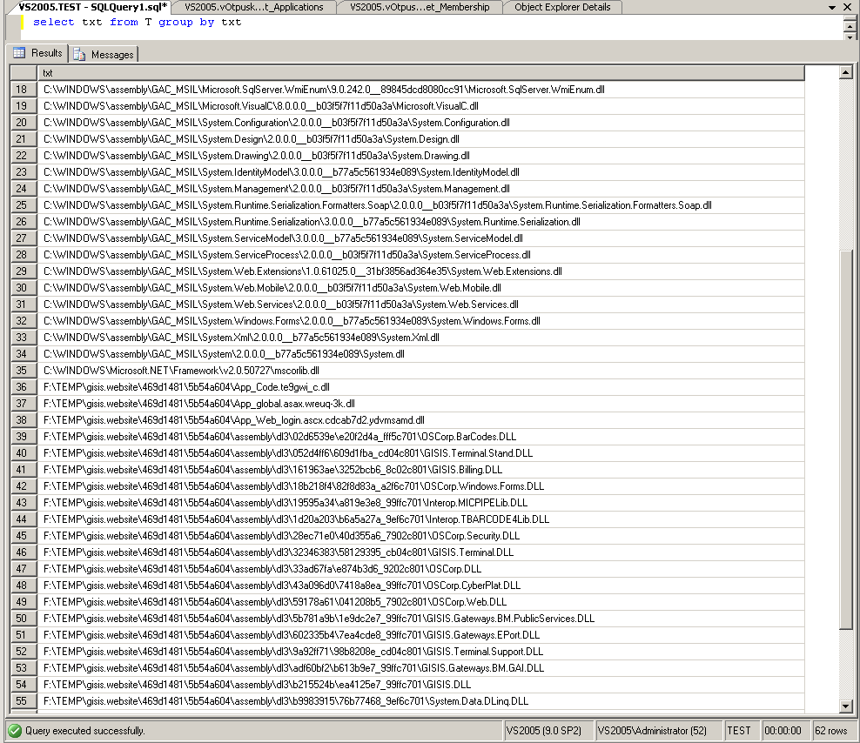Click the Results grid icon
The image size is (860, 743).
[x=19, y=53]
